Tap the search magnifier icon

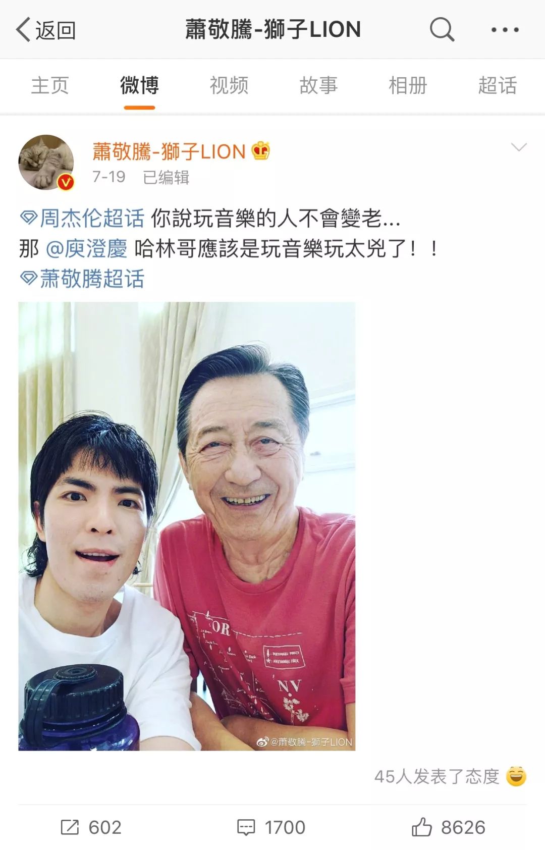coord(442,29)
